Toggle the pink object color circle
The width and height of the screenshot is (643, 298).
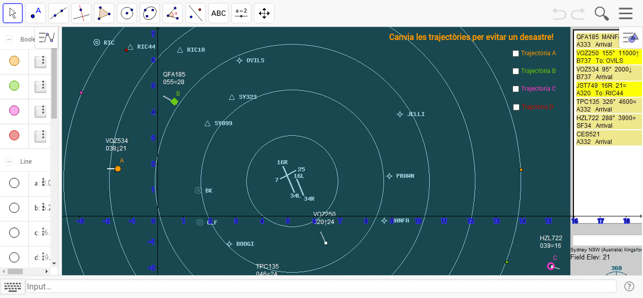14,111
